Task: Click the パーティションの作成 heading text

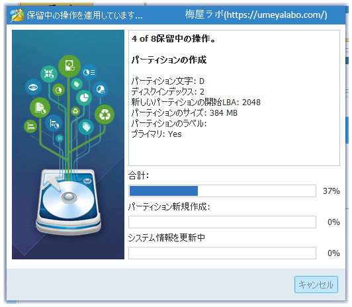Action: coord(169,60)
